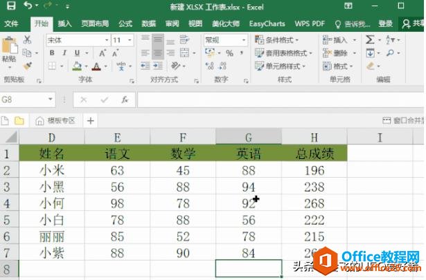
Task: Switch to the 页面布局 tab
Action: coord(95,24)
